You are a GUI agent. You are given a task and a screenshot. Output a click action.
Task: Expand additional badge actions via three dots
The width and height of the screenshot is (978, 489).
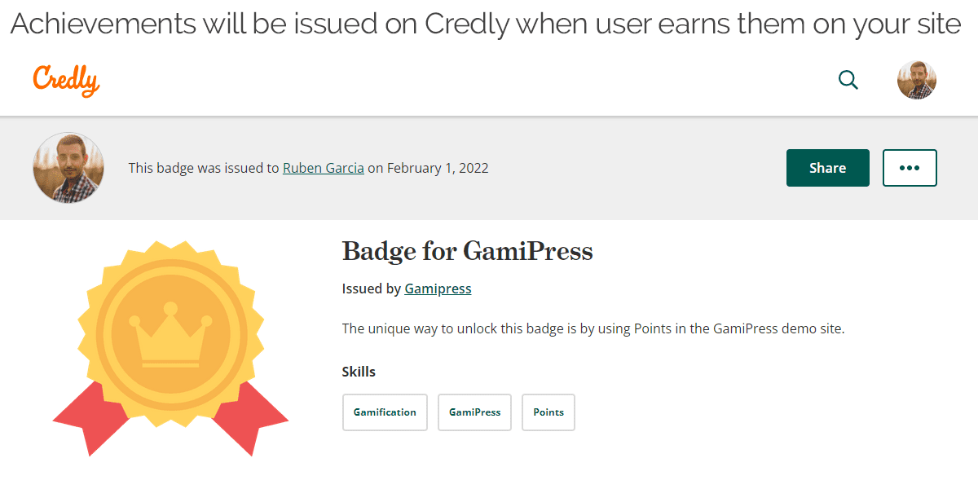910,168
